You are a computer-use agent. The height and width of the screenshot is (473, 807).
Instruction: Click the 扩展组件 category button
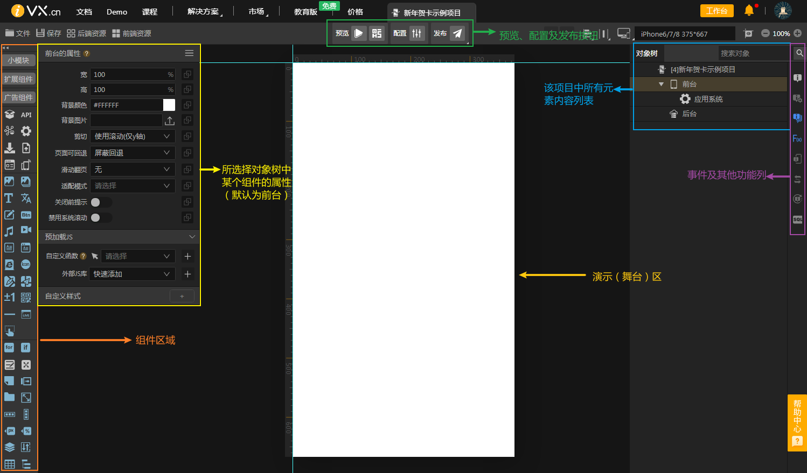point(19,79)
